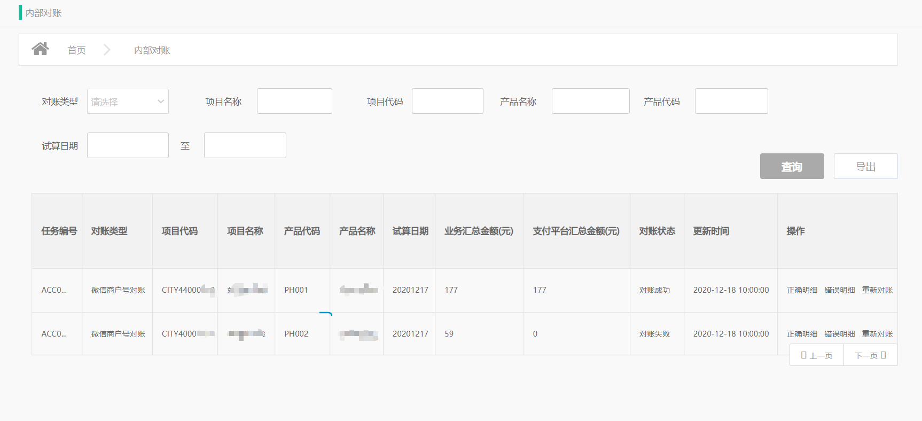Click the 产品名称 column header

(357, 231)
